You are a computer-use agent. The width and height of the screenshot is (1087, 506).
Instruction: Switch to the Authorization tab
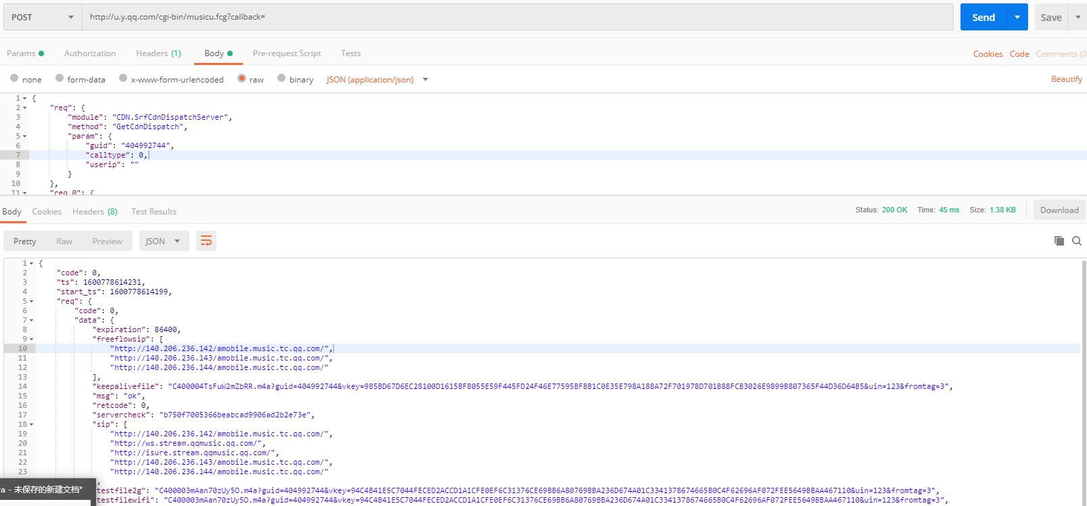click(x=90, y=53)
